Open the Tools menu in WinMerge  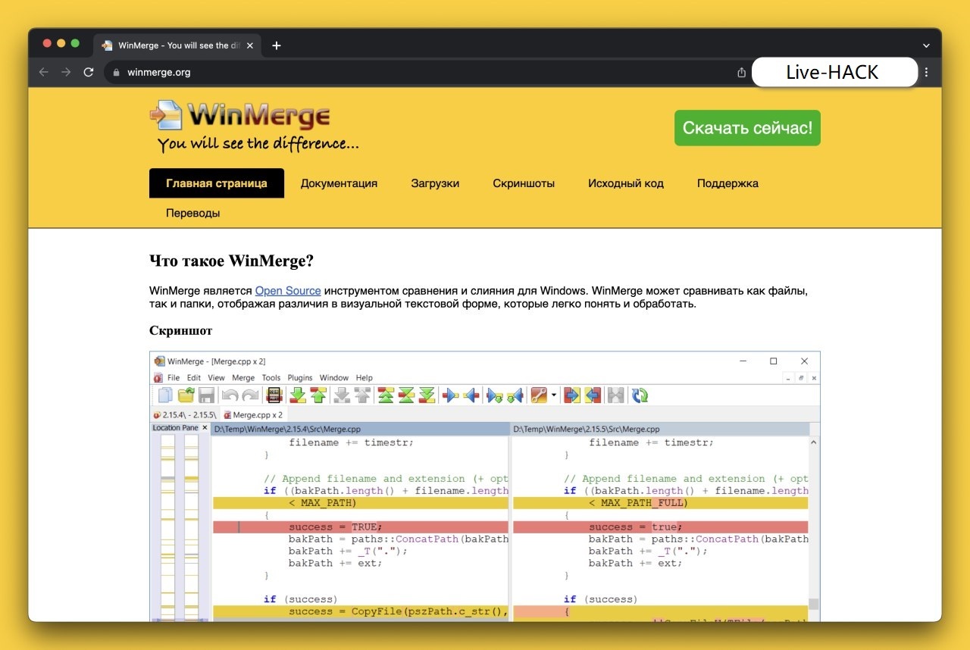pos(271,377)
